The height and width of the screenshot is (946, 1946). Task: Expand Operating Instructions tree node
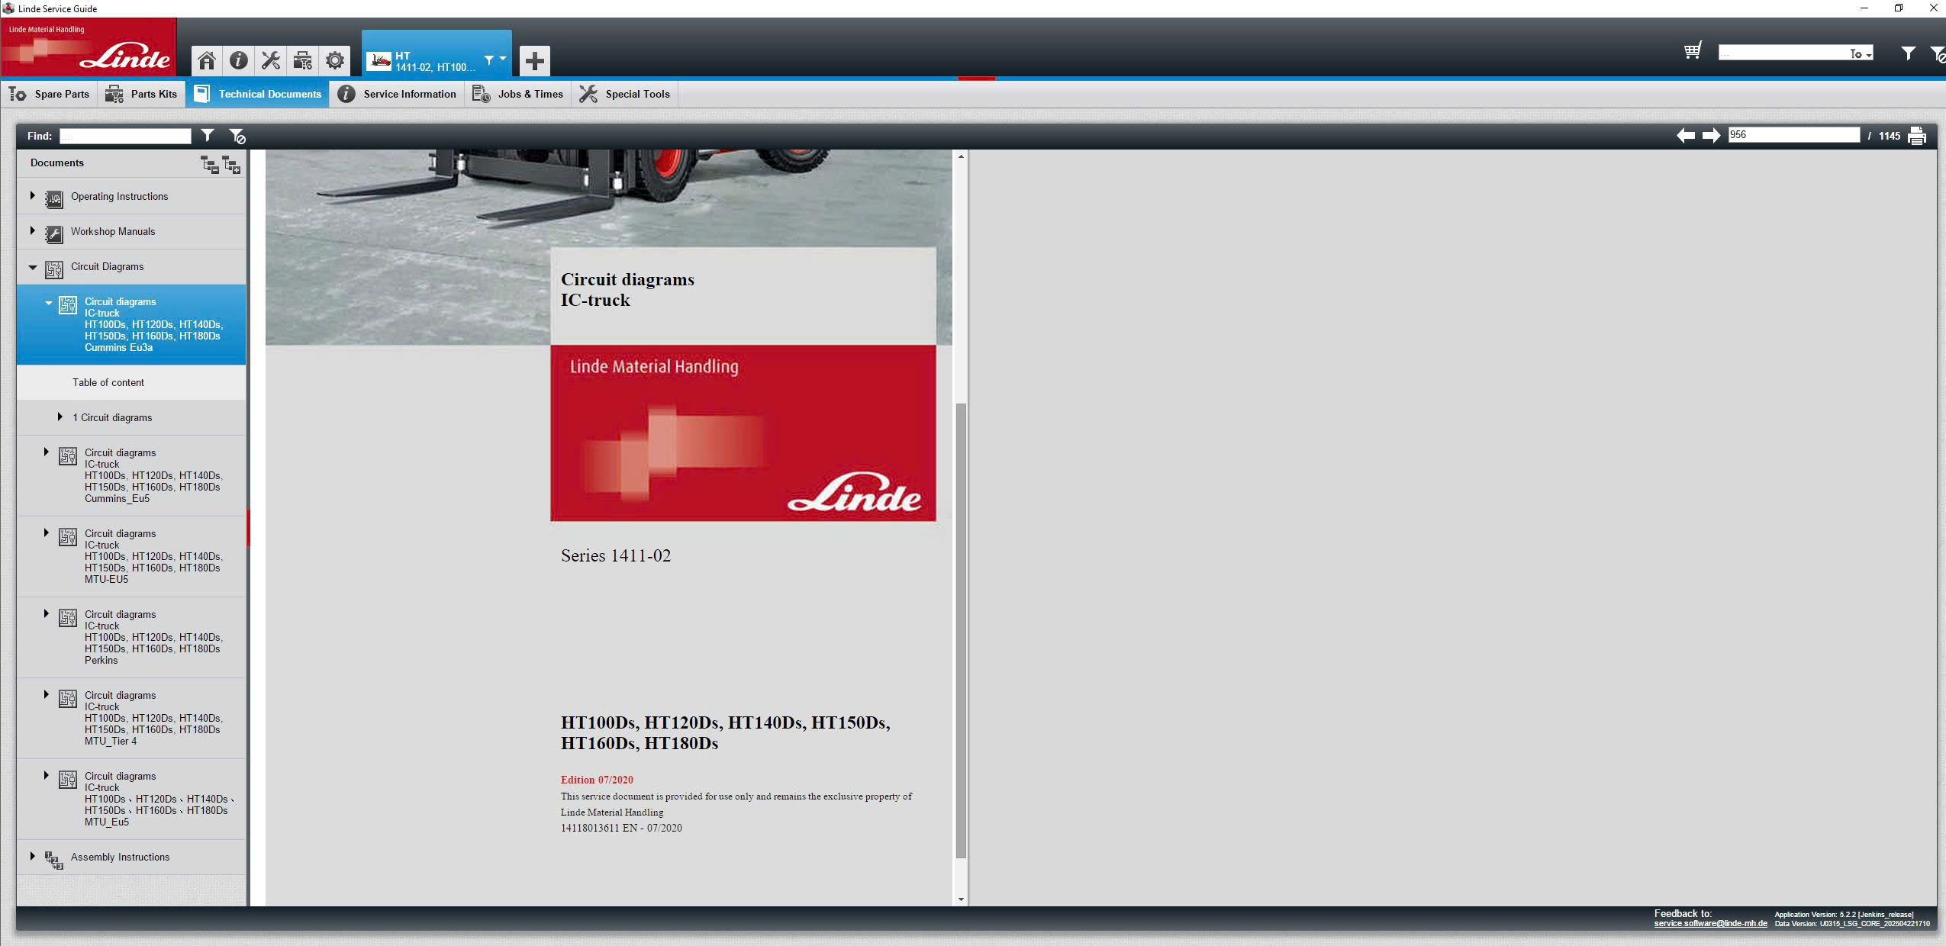point(32,195)
